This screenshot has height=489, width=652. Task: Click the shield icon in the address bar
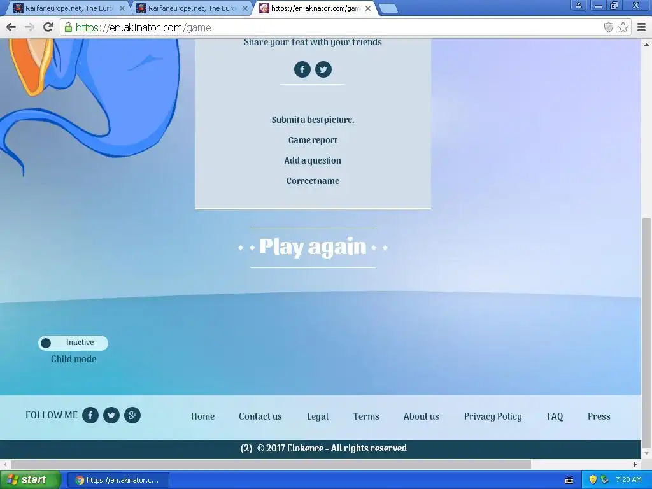pyautogui.click(x=608, y=27)
